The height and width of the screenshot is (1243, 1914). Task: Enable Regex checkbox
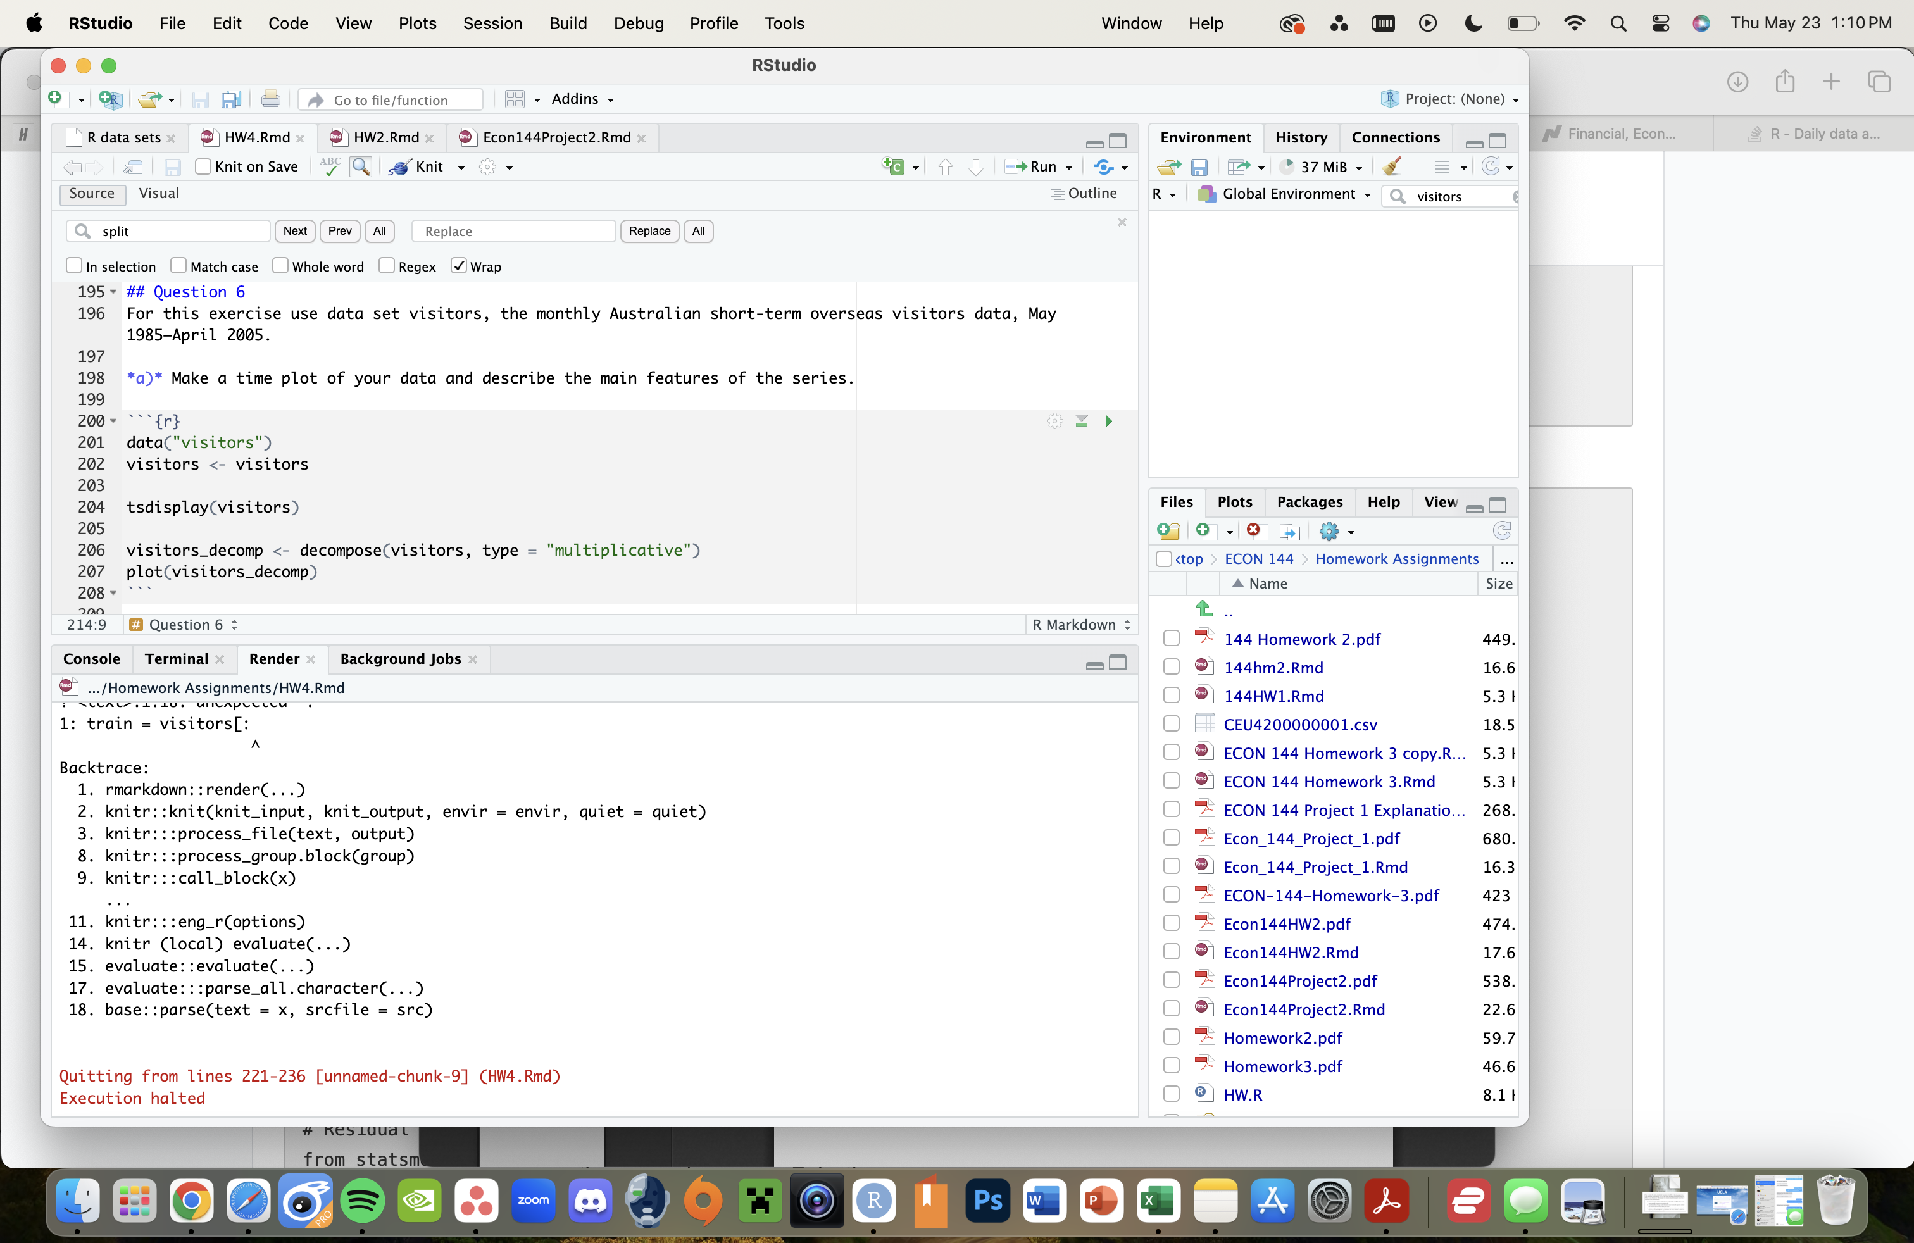(x=387, y=265)
